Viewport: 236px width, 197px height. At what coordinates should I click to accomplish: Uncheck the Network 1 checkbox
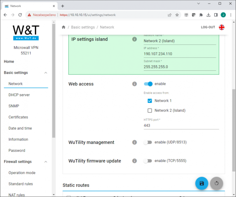pos(150,101)
